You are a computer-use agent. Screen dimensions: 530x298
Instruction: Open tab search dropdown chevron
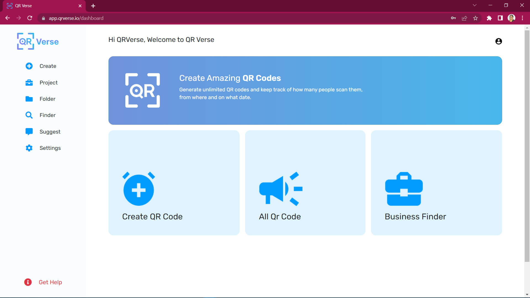(x=475, y=5)
